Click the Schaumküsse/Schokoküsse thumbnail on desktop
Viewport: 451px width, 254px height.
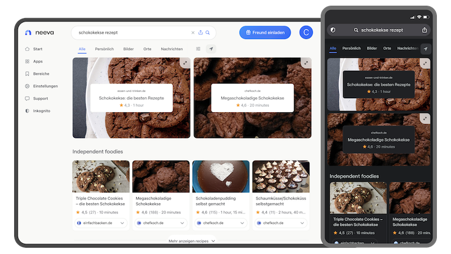point(281,176)
